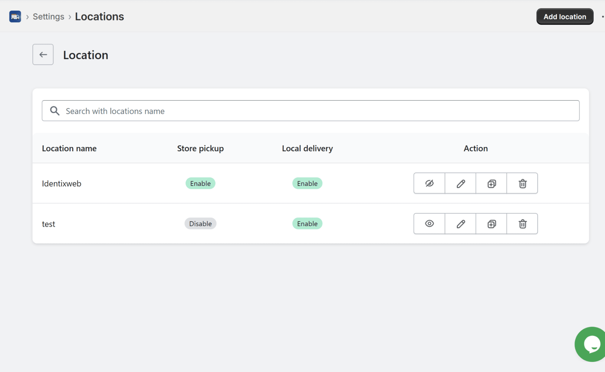Duplicate the Identixweb location
This screenshot has width=605, height=372.
pos(492,183)
